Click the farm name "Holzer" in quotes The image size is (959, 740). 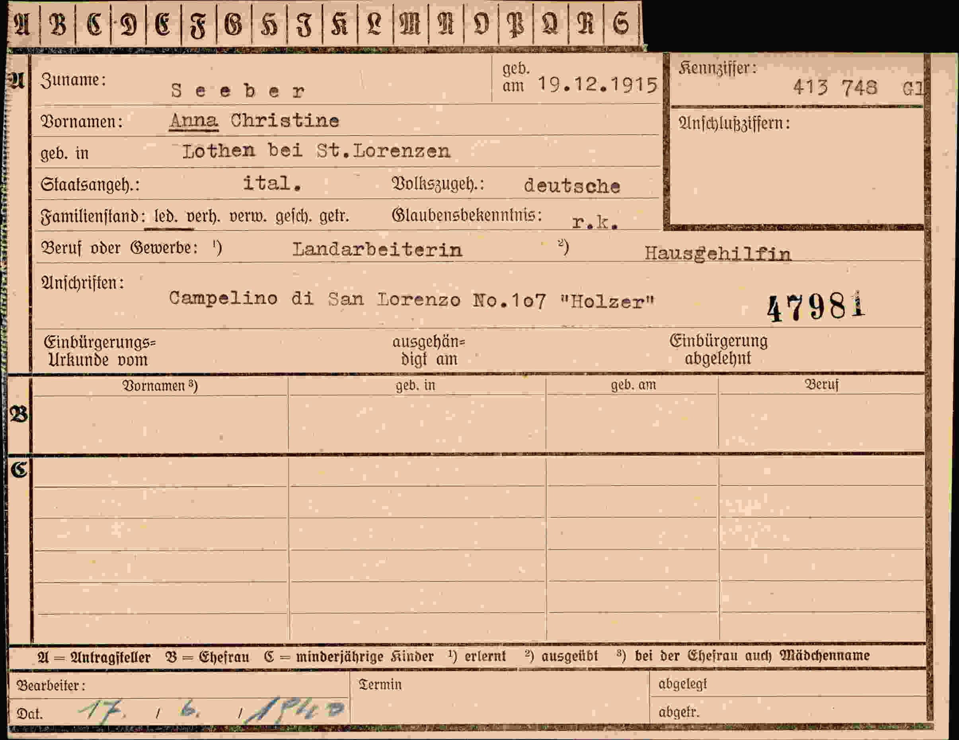[608, 302]
